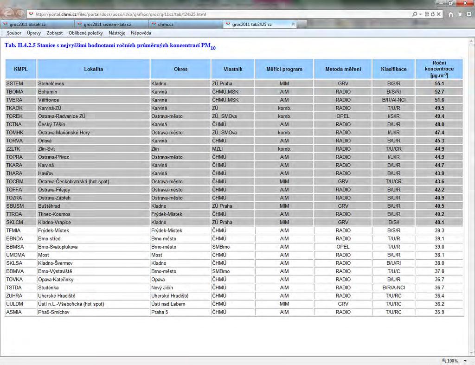Viewport: 475px width, 365px height.
Task: Open the Nástroje menu
Action: 116,33
